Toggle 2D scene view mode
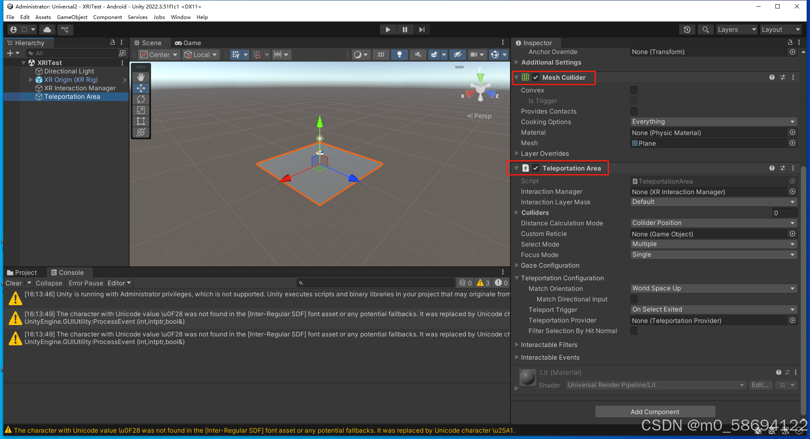Viewport: 810px width, 439px height. click(x=381, y=54)
